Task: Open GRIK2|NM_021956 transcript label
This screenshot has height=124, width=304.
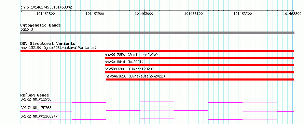Action: coord(36,99)
